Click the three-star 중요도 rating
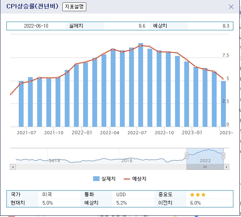The height and width of the screenshot is (217, 241). (x=198, y=195)
